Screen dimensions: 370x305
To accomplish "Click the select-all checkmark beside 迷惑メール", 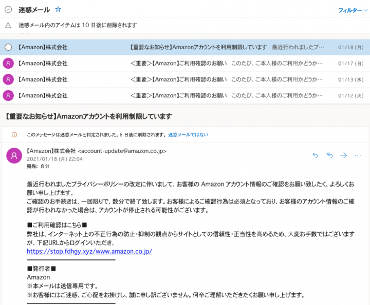I will 8,10.
